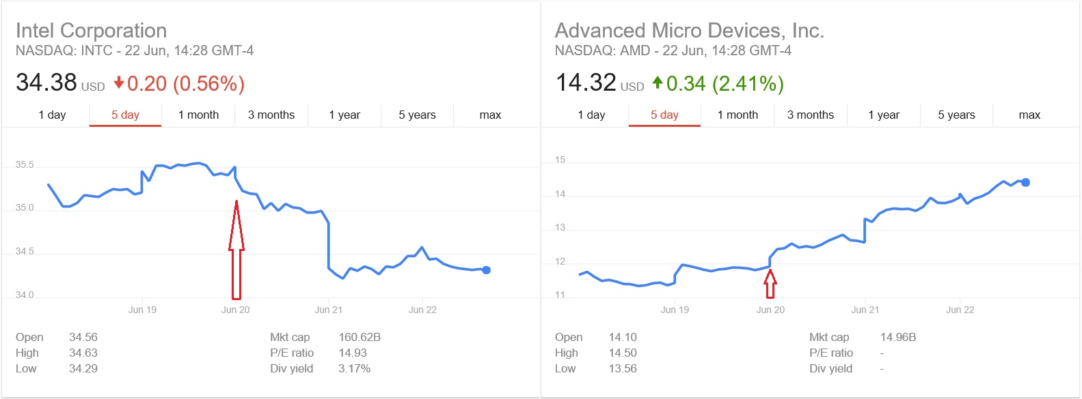Viewport: 1082px width, 399px height.
Task: Click the Intel price 34.38
Action: (x=46, y=83)
